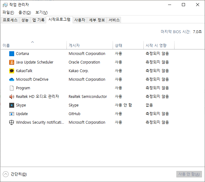Image resolution: width=205 pixels, height=182 pixels.
Task: Open the 보기(V) menu
Action: point(42,13)
